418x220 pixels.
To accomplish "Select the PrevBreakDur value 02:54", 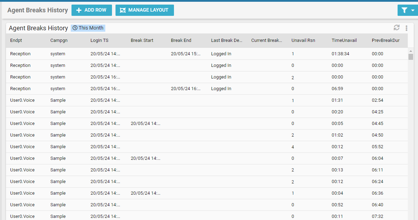I will pos(378,100).
